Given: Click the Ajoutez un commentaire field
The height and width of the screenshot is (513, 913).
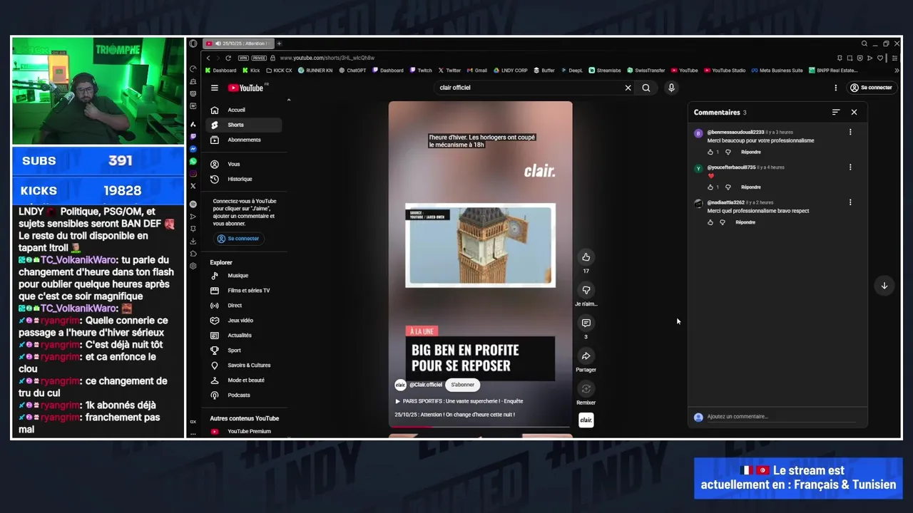Looking at the screenshot, I should pos(782,417).
